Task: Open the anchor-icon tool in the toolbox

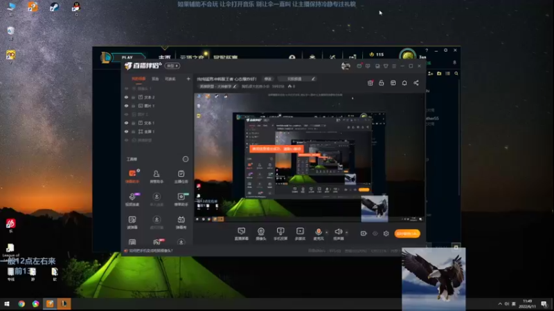Action: click(132, 199)
